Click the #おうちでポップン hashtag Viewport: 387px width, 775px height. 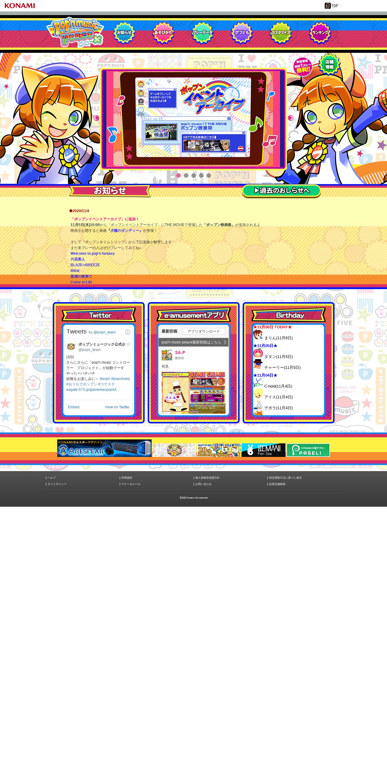82,384
